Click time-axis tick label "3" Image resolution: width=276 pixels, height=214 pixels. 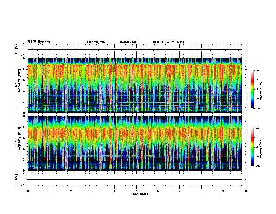point(93,191)
